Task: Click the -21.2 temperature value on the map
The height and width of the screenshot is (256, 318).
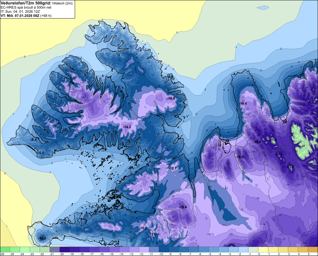Action: pyautogui.click(x=279, y=154)
